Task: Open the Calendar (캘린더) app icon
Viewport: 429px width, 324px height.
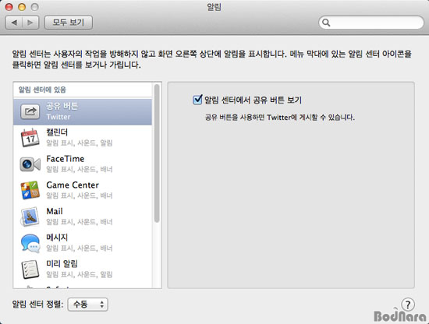Action: click(30, 138)
